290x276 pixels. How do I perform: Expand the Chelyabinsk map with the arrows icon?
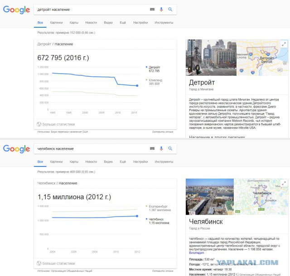point(284,183)
